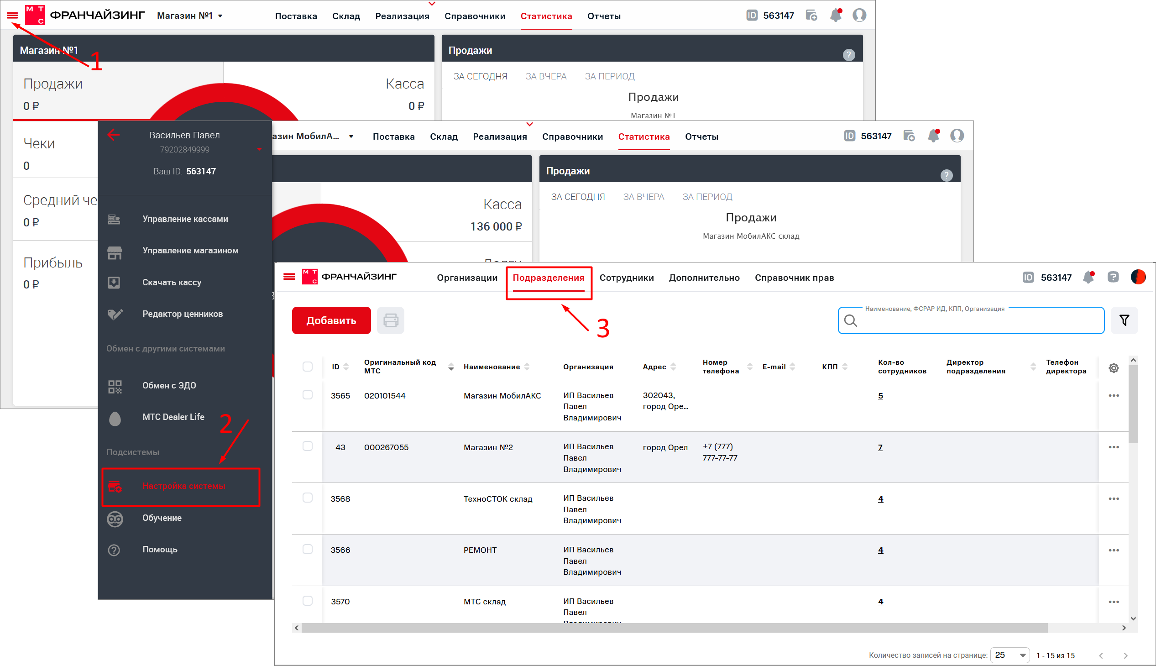Select ЗА ВЧЕРА tab in top Продажи panel
Viewport: 1156px width, 666px height.
coord(545,76)
